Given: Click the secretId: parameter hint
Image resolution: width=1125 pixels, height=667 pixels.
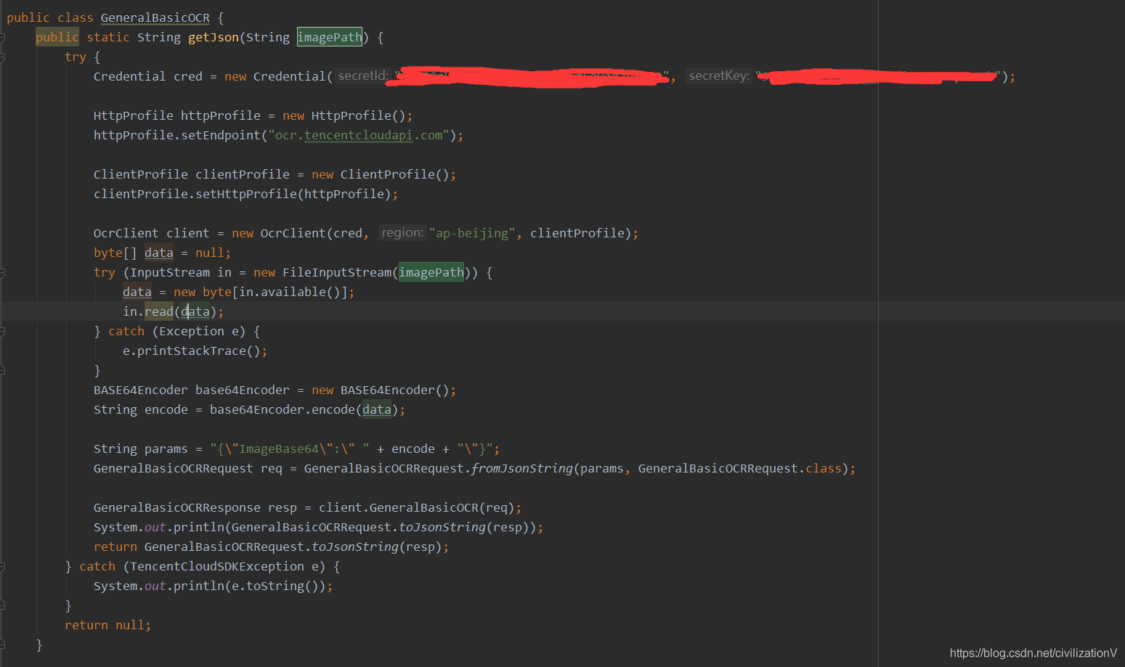Looking at the screenshot, I should [363, 76].
